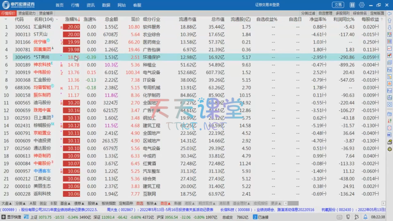
Task: Click the candlestick chart icon in right sidebar
Action: pos(390,55)
